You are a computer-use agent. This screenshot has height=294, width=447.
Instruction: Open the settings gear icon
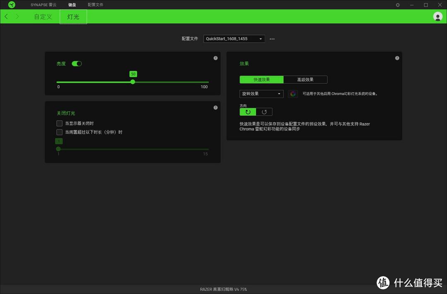pos(398,5)
